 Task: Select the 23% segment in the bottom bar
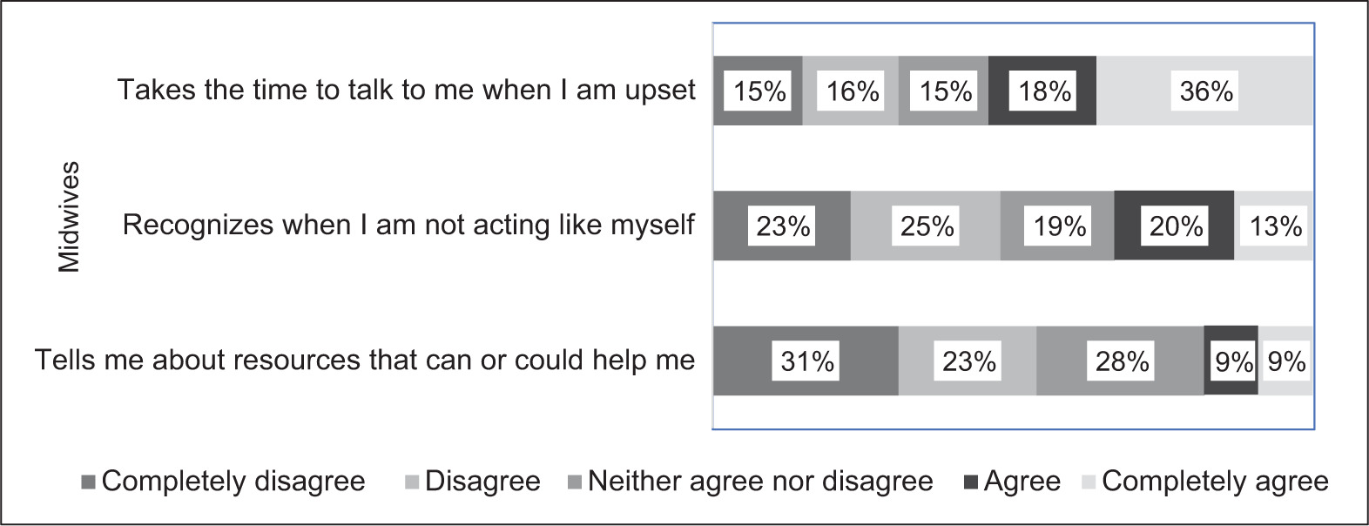click(x=968, y=361)
